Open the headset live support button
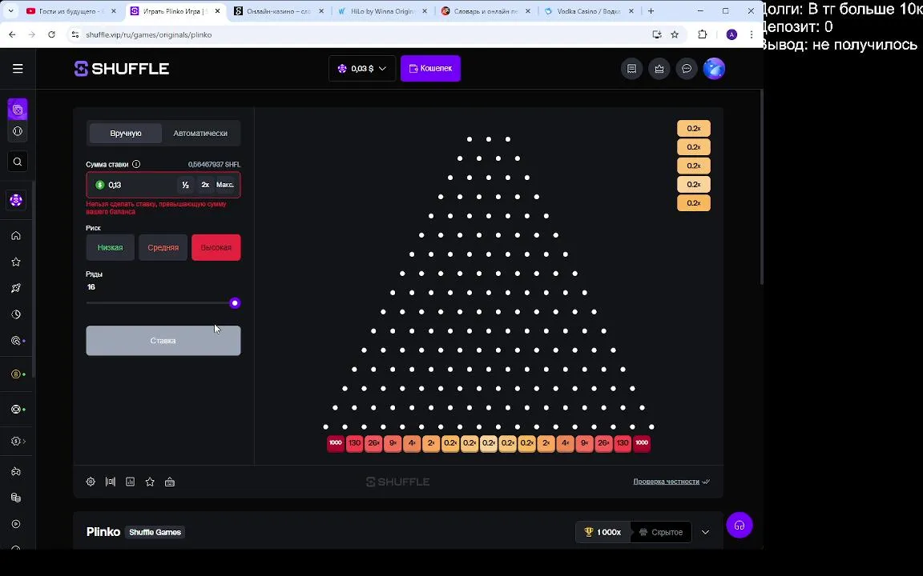Viewport: 923px width, 576px height. click(x=740, y=526)
